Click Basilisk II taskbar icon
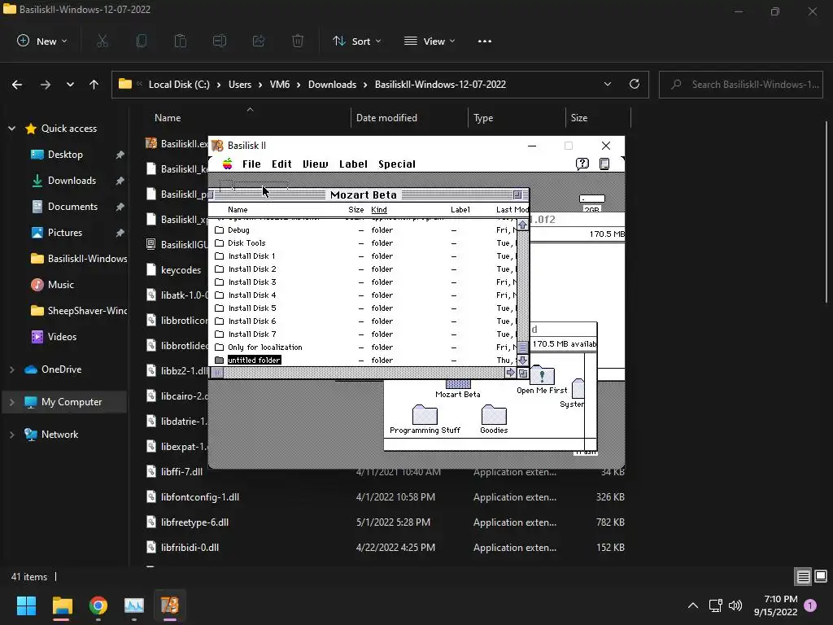Image resolution: width=833 pixels, height=625 pixels. [170, 605]
